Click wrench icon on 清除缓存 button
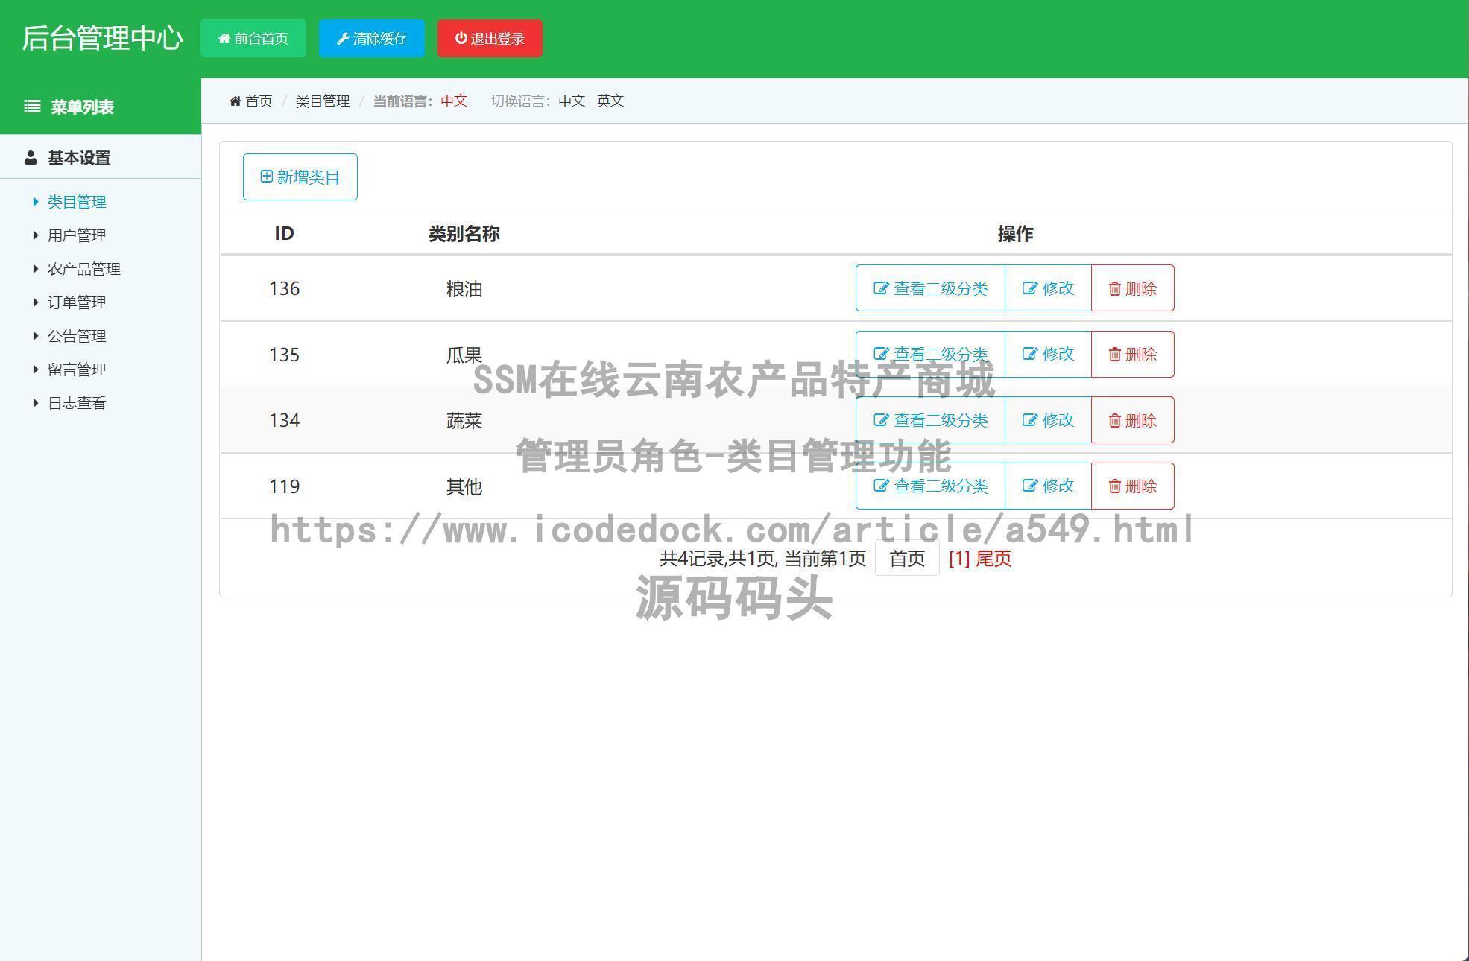 pos(343,39)
